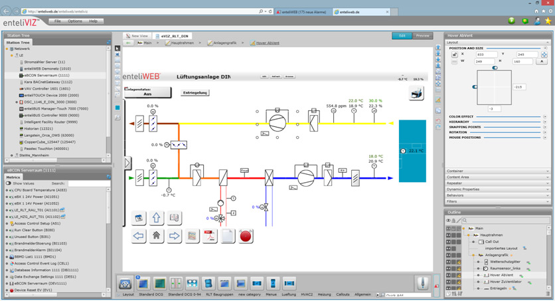Select the Layout component category icon
555x301 pixels.
pyautogui.click(x=125, y=284)
